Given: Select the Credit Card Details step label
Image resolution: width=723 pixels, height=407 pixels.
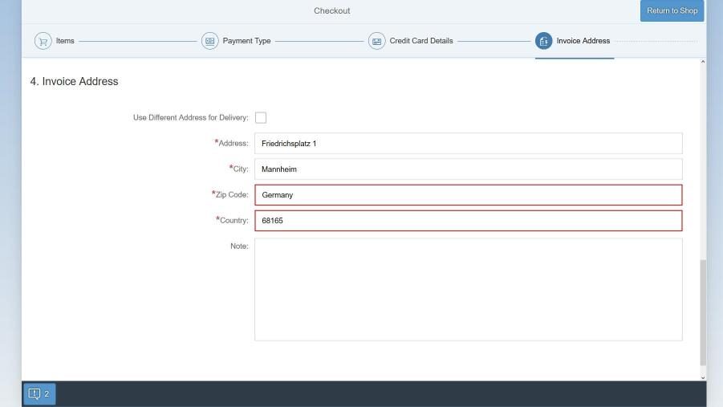Looking at the screenshot, I should coord(421,41).
